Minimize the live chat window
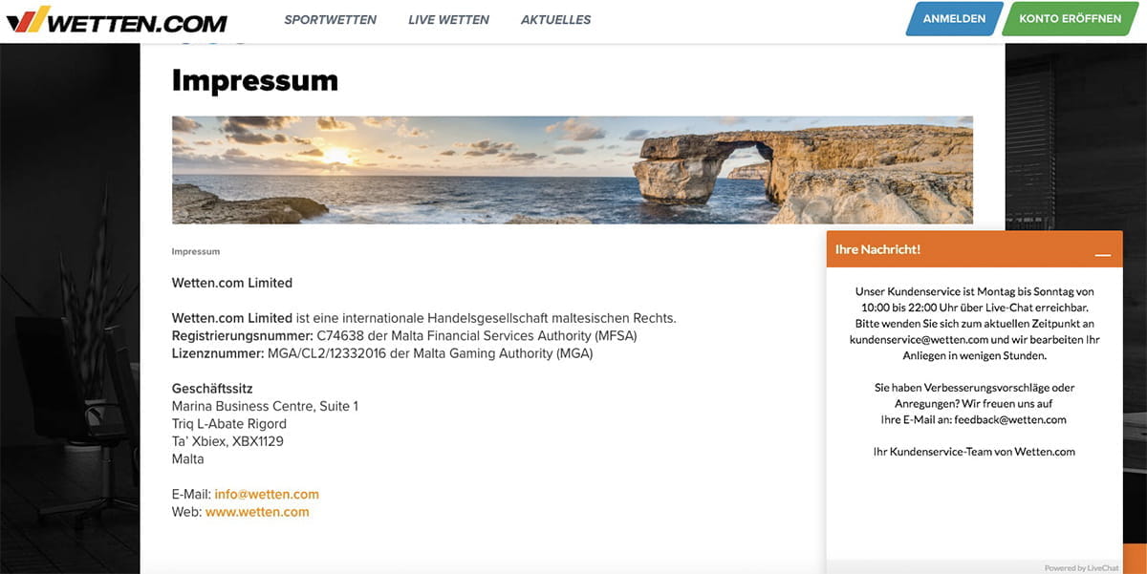Screen dimensions: 1147x574 click(1102, 251)
